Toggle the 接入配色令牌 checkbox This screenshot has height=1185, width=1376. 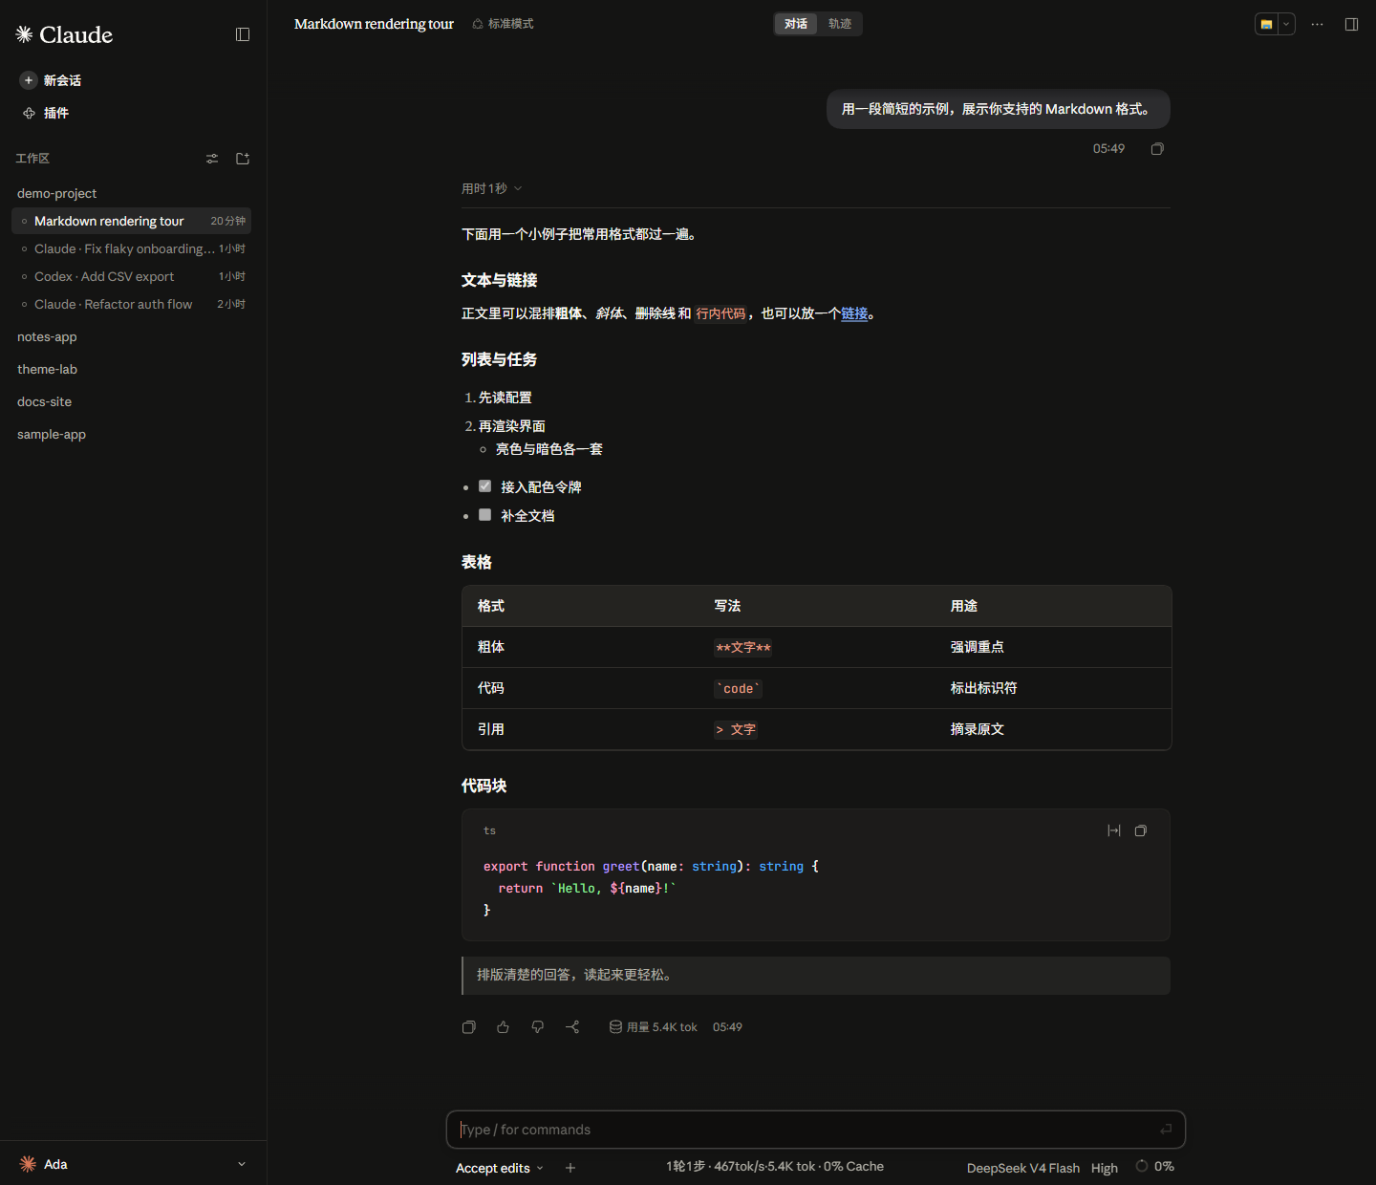tap(484, 486)
